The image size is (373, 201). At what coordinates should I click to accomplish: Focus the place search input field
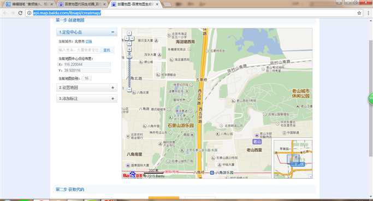[79, 50]
